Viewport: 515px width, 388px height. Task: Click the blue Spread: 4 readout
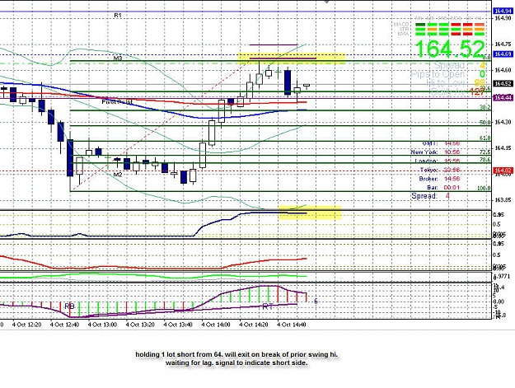(x=430, y=196)
